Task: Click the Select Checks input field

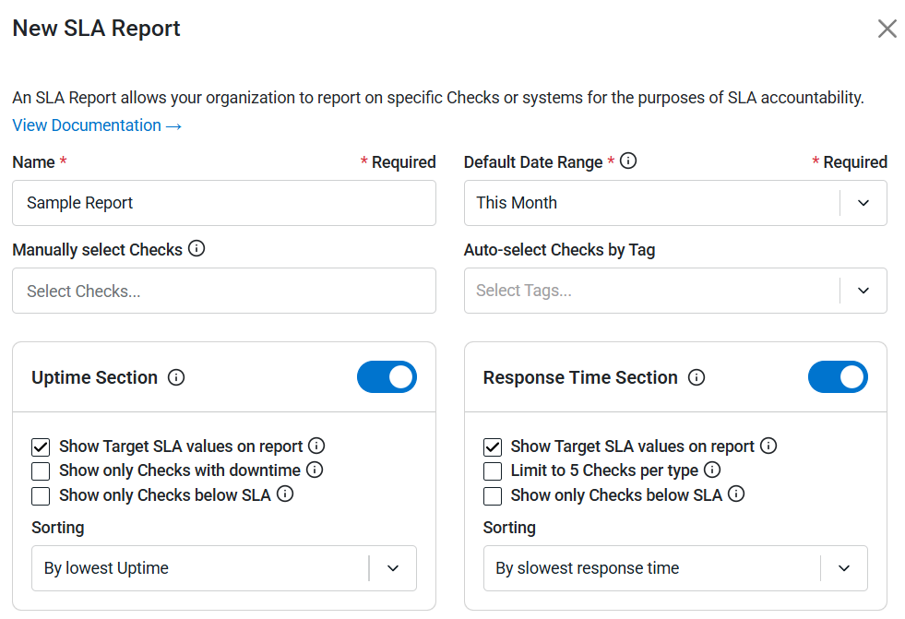Action: pyautogui.click(x=223, y=290)
